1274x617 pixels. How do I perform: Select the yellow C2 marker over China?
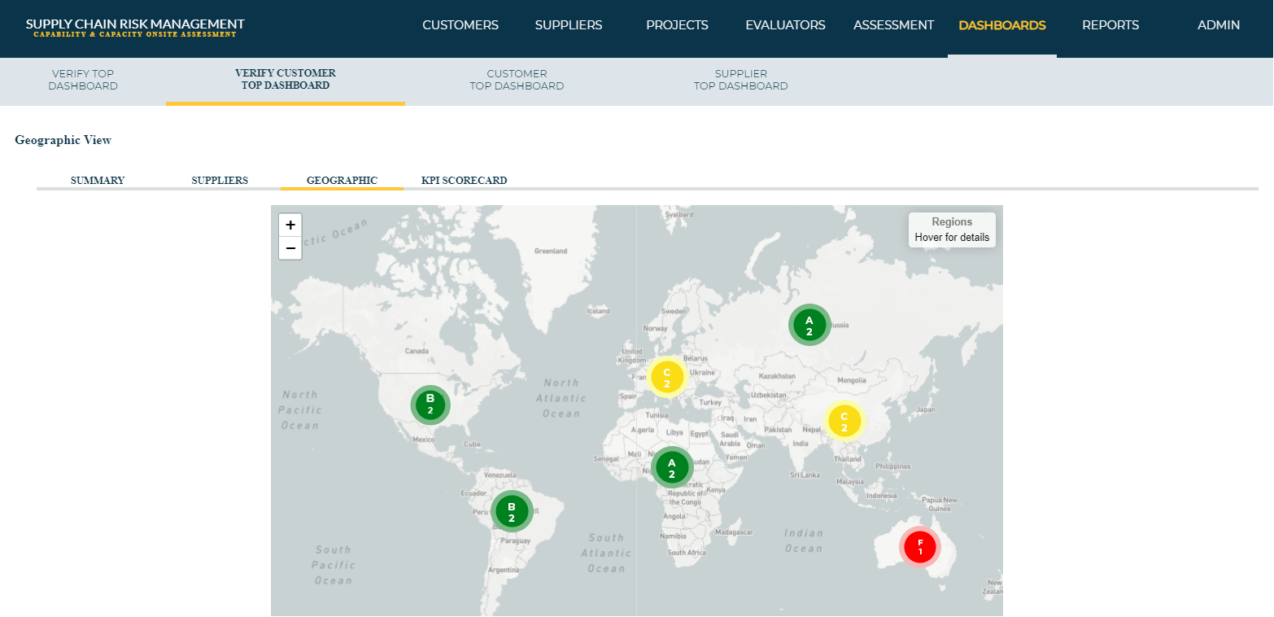[844, 422]
